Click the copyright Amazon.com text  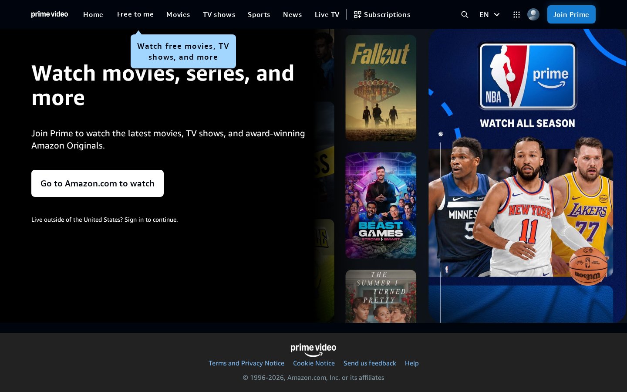coord(313,378)
